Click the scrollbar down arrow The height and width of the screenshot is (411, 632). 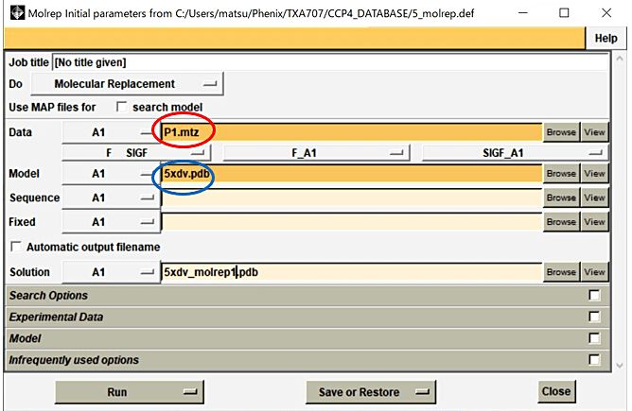620,366
